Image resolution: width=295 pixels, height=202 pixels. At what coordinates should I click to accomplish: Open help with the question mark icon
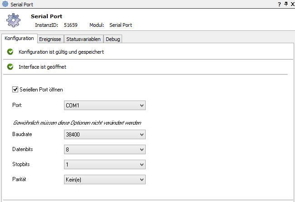click(279, 4)
